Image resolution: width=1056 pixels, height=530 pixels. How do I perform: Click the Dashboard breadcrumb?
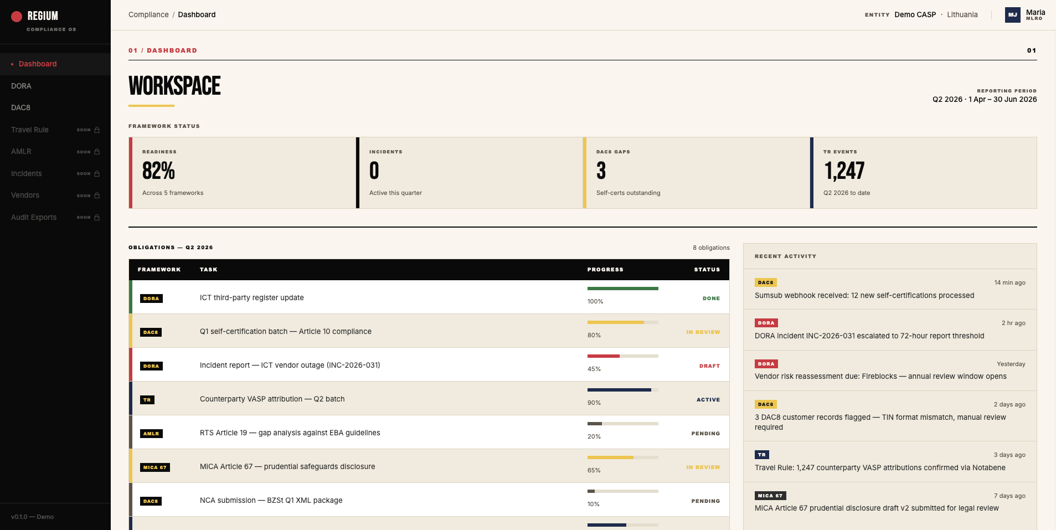pos(197,14)
